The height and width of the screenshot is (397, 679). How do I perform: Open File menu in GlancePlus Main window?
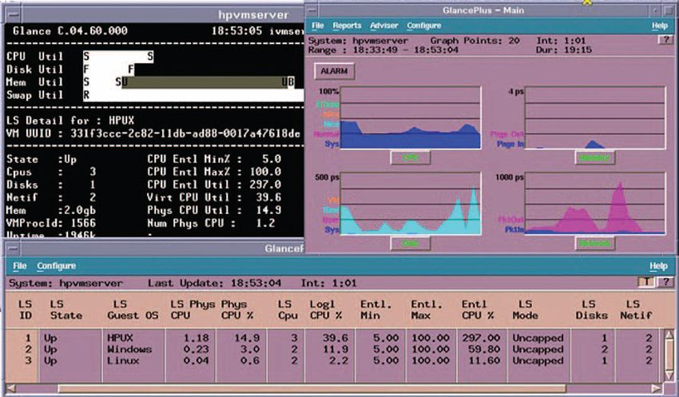317,26
